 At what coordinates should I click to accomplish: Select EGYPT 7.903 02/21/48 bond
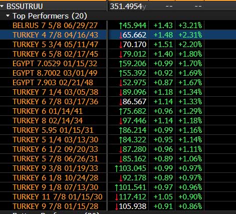53,83
